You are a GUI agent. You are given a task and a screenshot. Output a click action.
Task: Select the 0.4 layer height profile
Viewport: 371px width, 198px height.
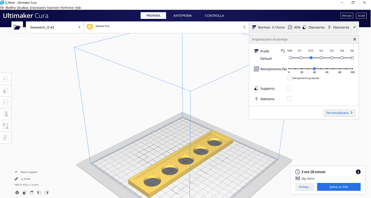342,57
